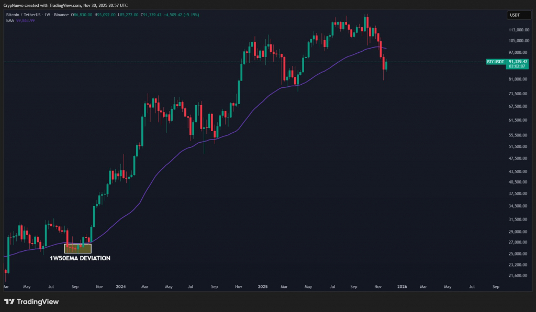Select the Bitcoin / TetherUS symbol title
Viewport: 536px width, 312px height.
(x=23, y=15)
